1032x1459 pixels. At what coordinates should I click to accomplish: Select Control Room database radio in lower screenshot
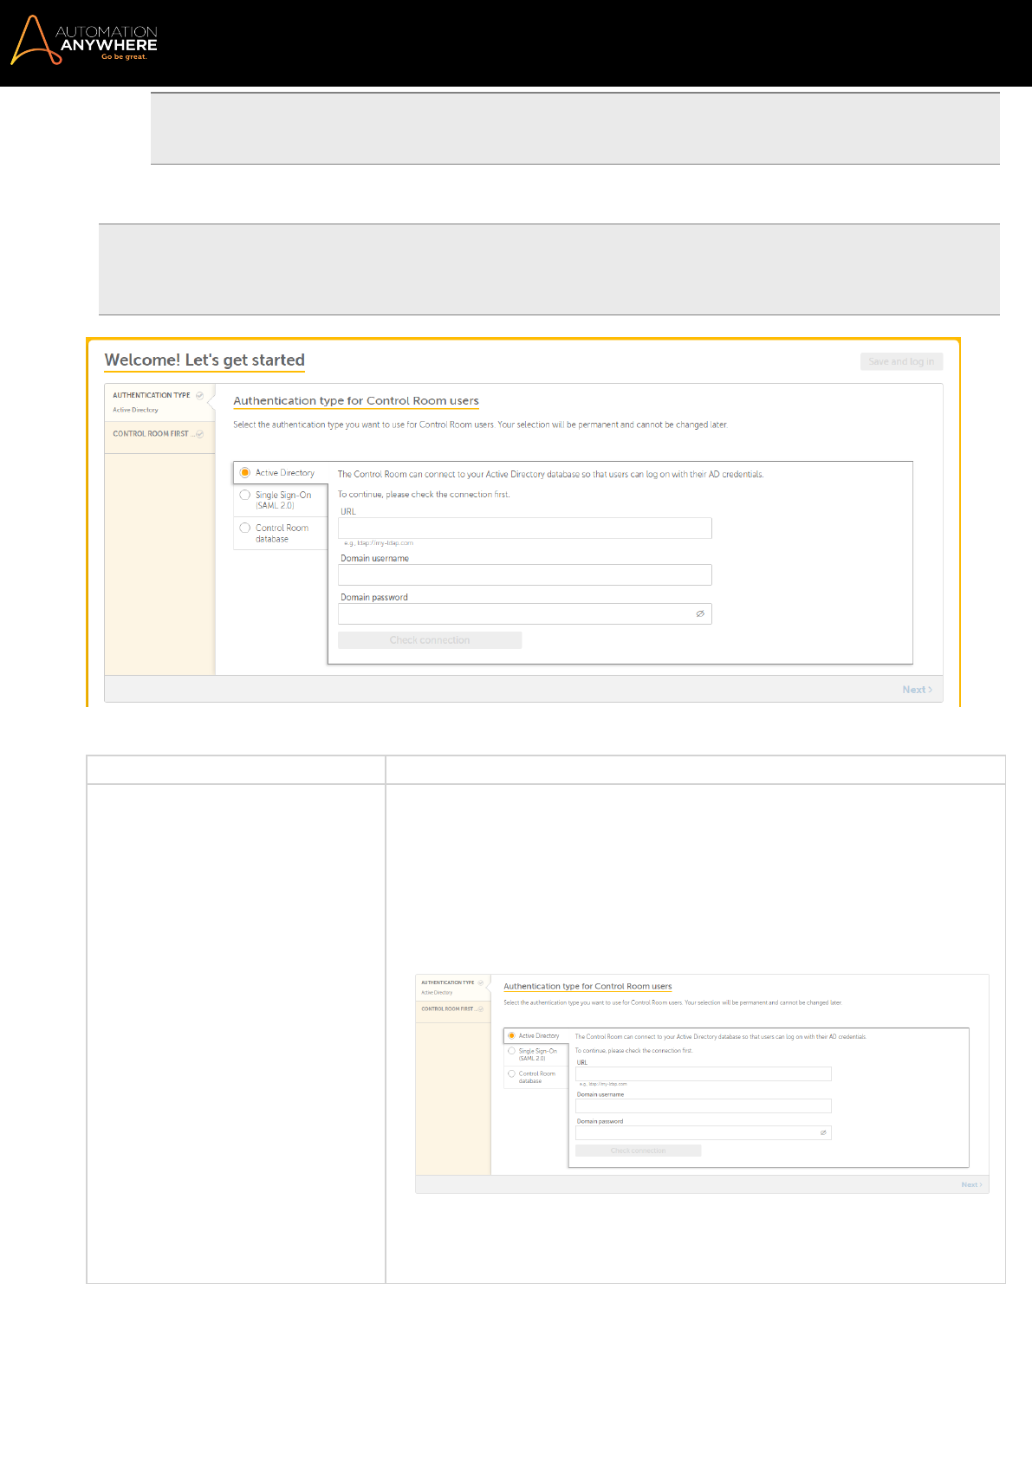coord(511,1073)
